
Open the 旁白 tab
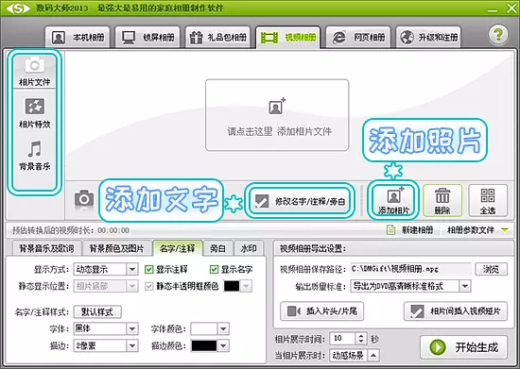(217, 248)
